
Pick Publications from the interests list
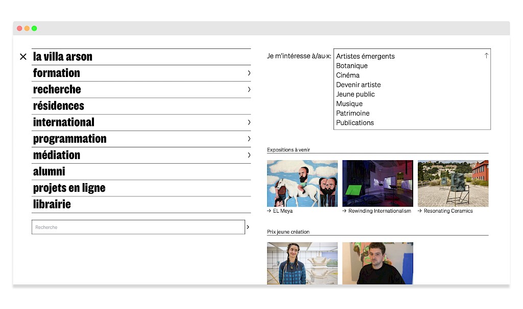tap(355, 123)
